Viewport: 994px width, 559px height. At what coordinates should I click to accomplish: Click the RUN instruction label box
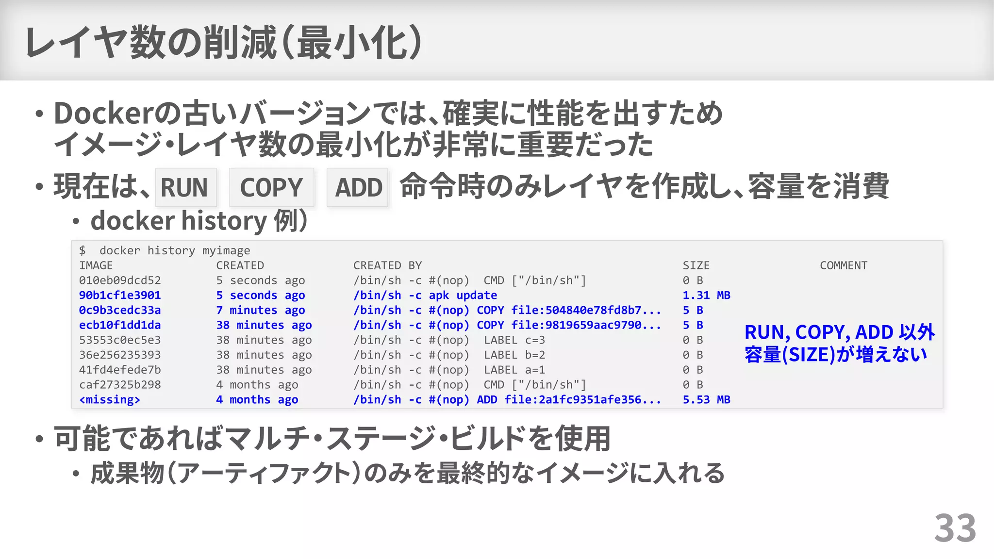pyautogui.click(x=186, y=187)
